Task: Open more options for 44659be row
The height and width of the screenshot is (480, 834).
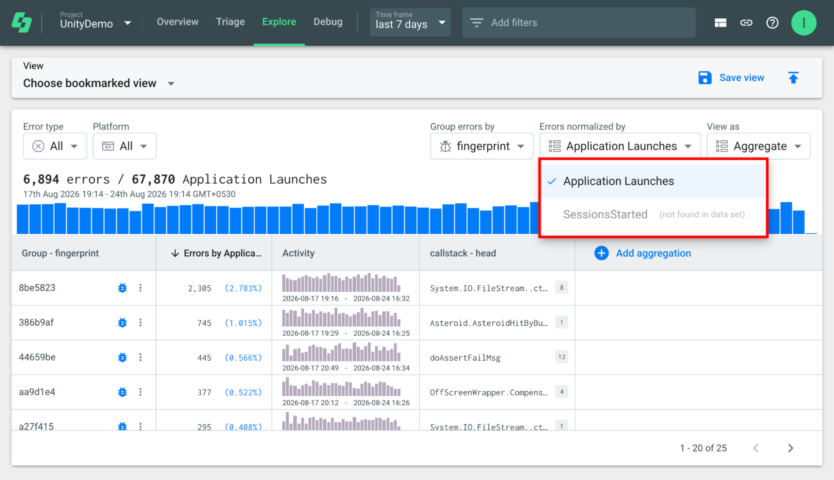Action: [x=141, y=357]
